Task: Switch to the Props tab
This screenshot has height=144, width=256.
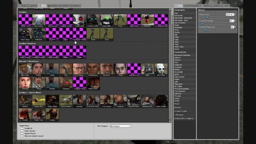Action: 23,6
